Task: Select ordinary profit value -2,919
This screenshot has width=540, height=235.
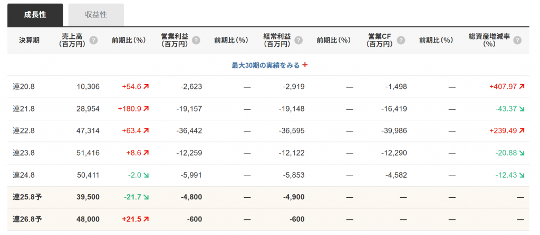Action: (293, 87)
